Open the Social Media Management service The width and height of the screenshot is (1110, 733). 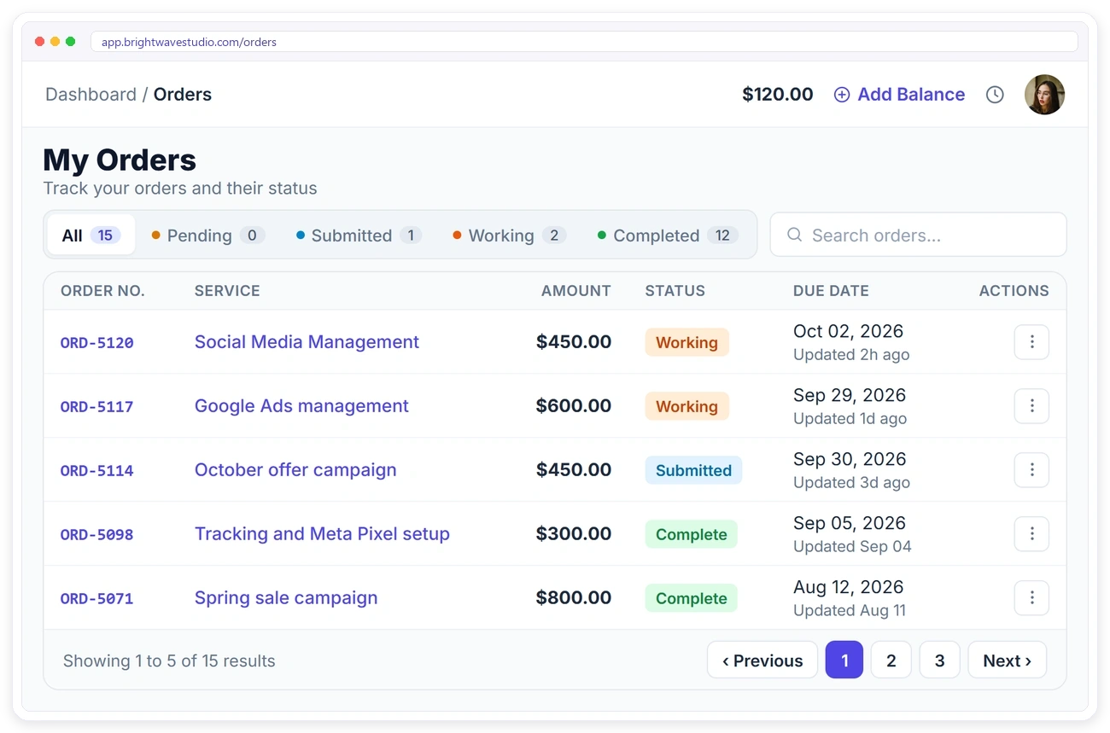307,342
